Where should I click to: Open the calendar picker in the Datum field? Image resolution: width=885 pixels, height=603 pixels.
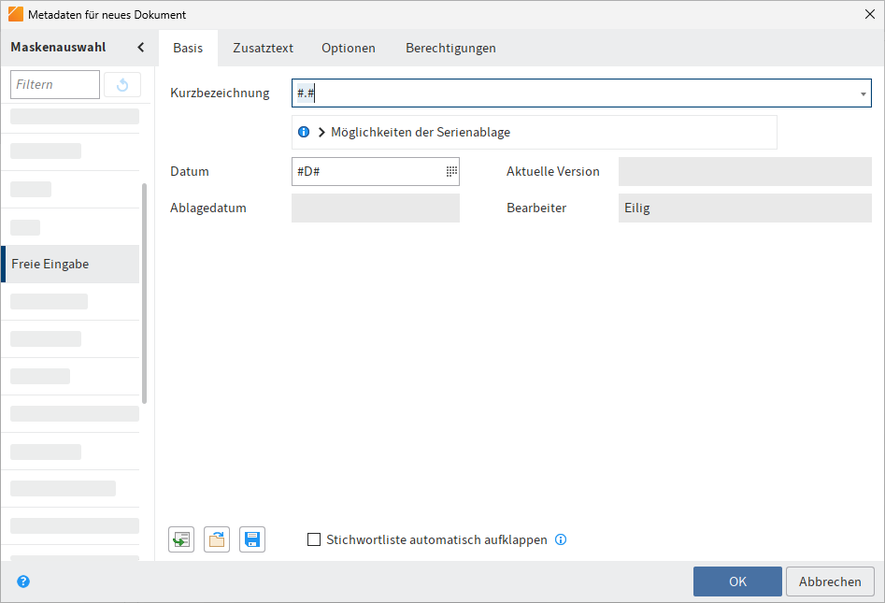[450, 171]
